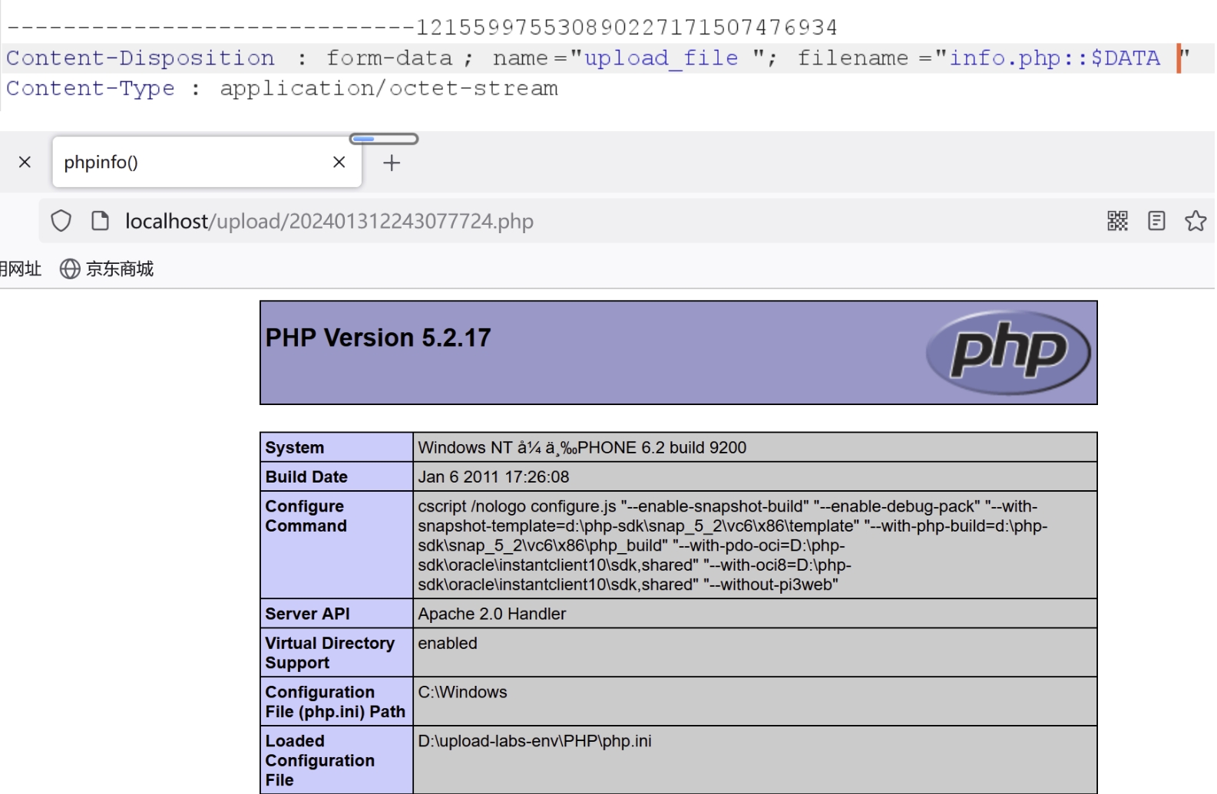Click the upload_file name value
This screenshot has width=1217, height=794.
(x=660, y=58)
